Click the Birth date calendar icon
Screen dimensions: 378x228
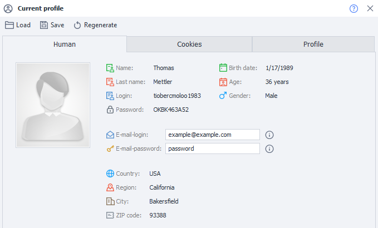point(223,68)
